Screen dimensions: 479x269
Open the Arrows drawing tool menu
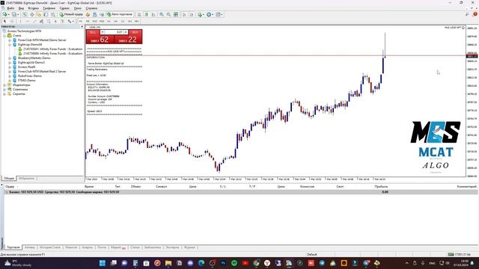coord(70,21)
